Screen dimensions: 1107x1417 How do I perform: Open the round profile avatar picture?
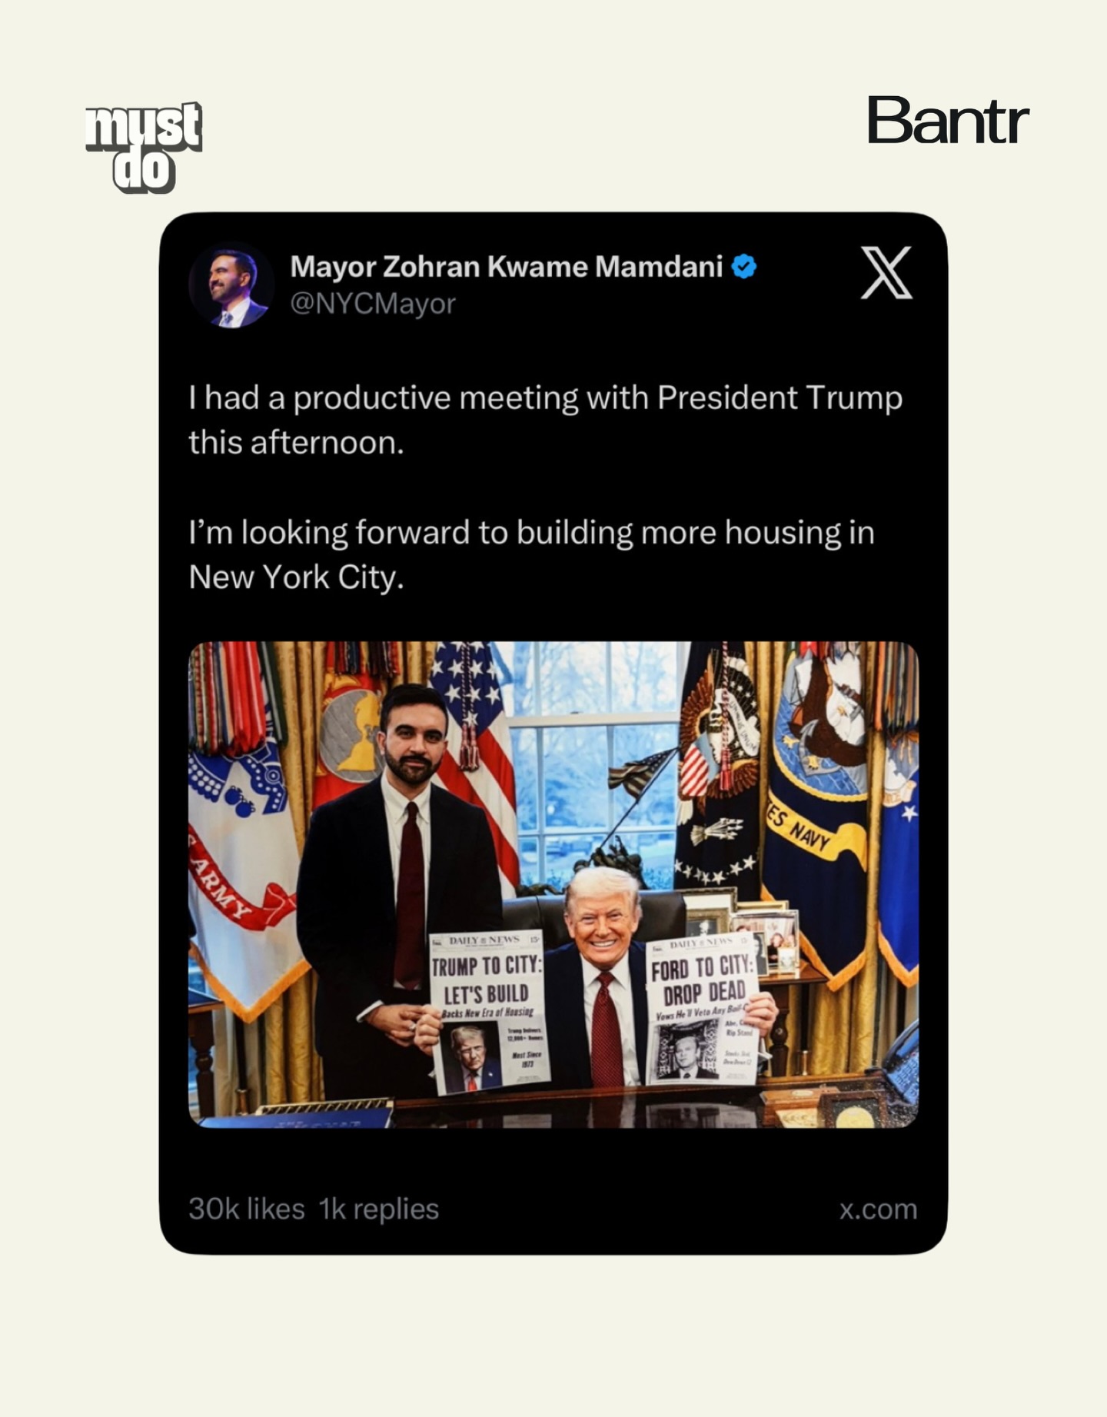(231, 285)
